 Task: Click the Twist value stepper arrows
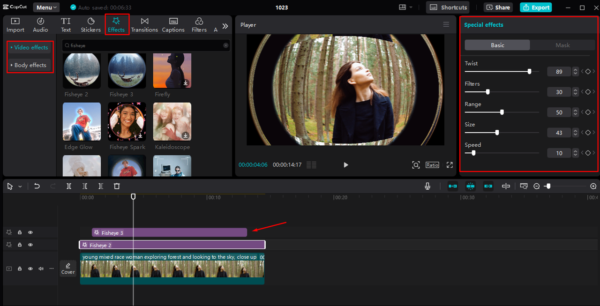coord(575,72)
